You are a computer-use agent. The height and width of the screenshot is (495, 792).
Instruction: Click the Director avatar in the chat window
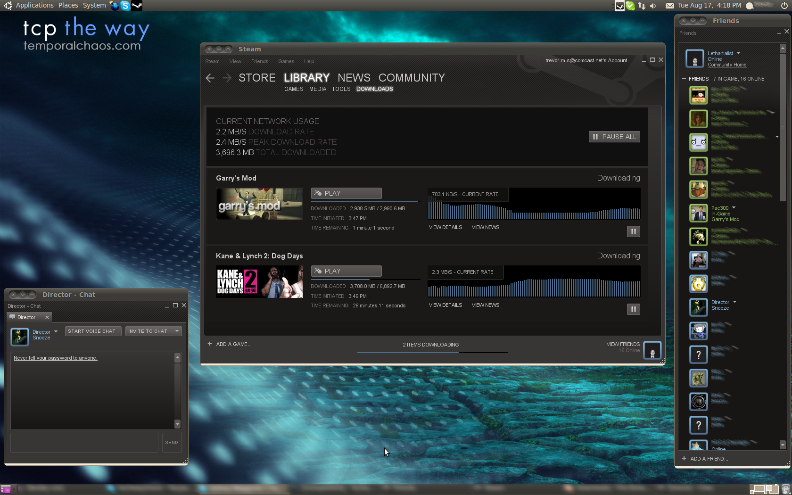pos(19,337)
